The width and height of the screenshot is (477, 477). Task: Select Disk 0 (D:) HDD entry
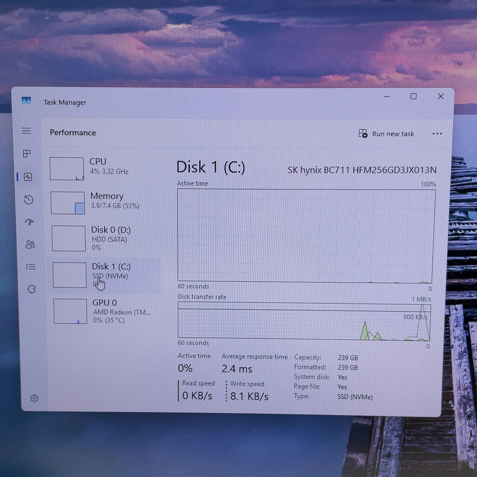106,238
